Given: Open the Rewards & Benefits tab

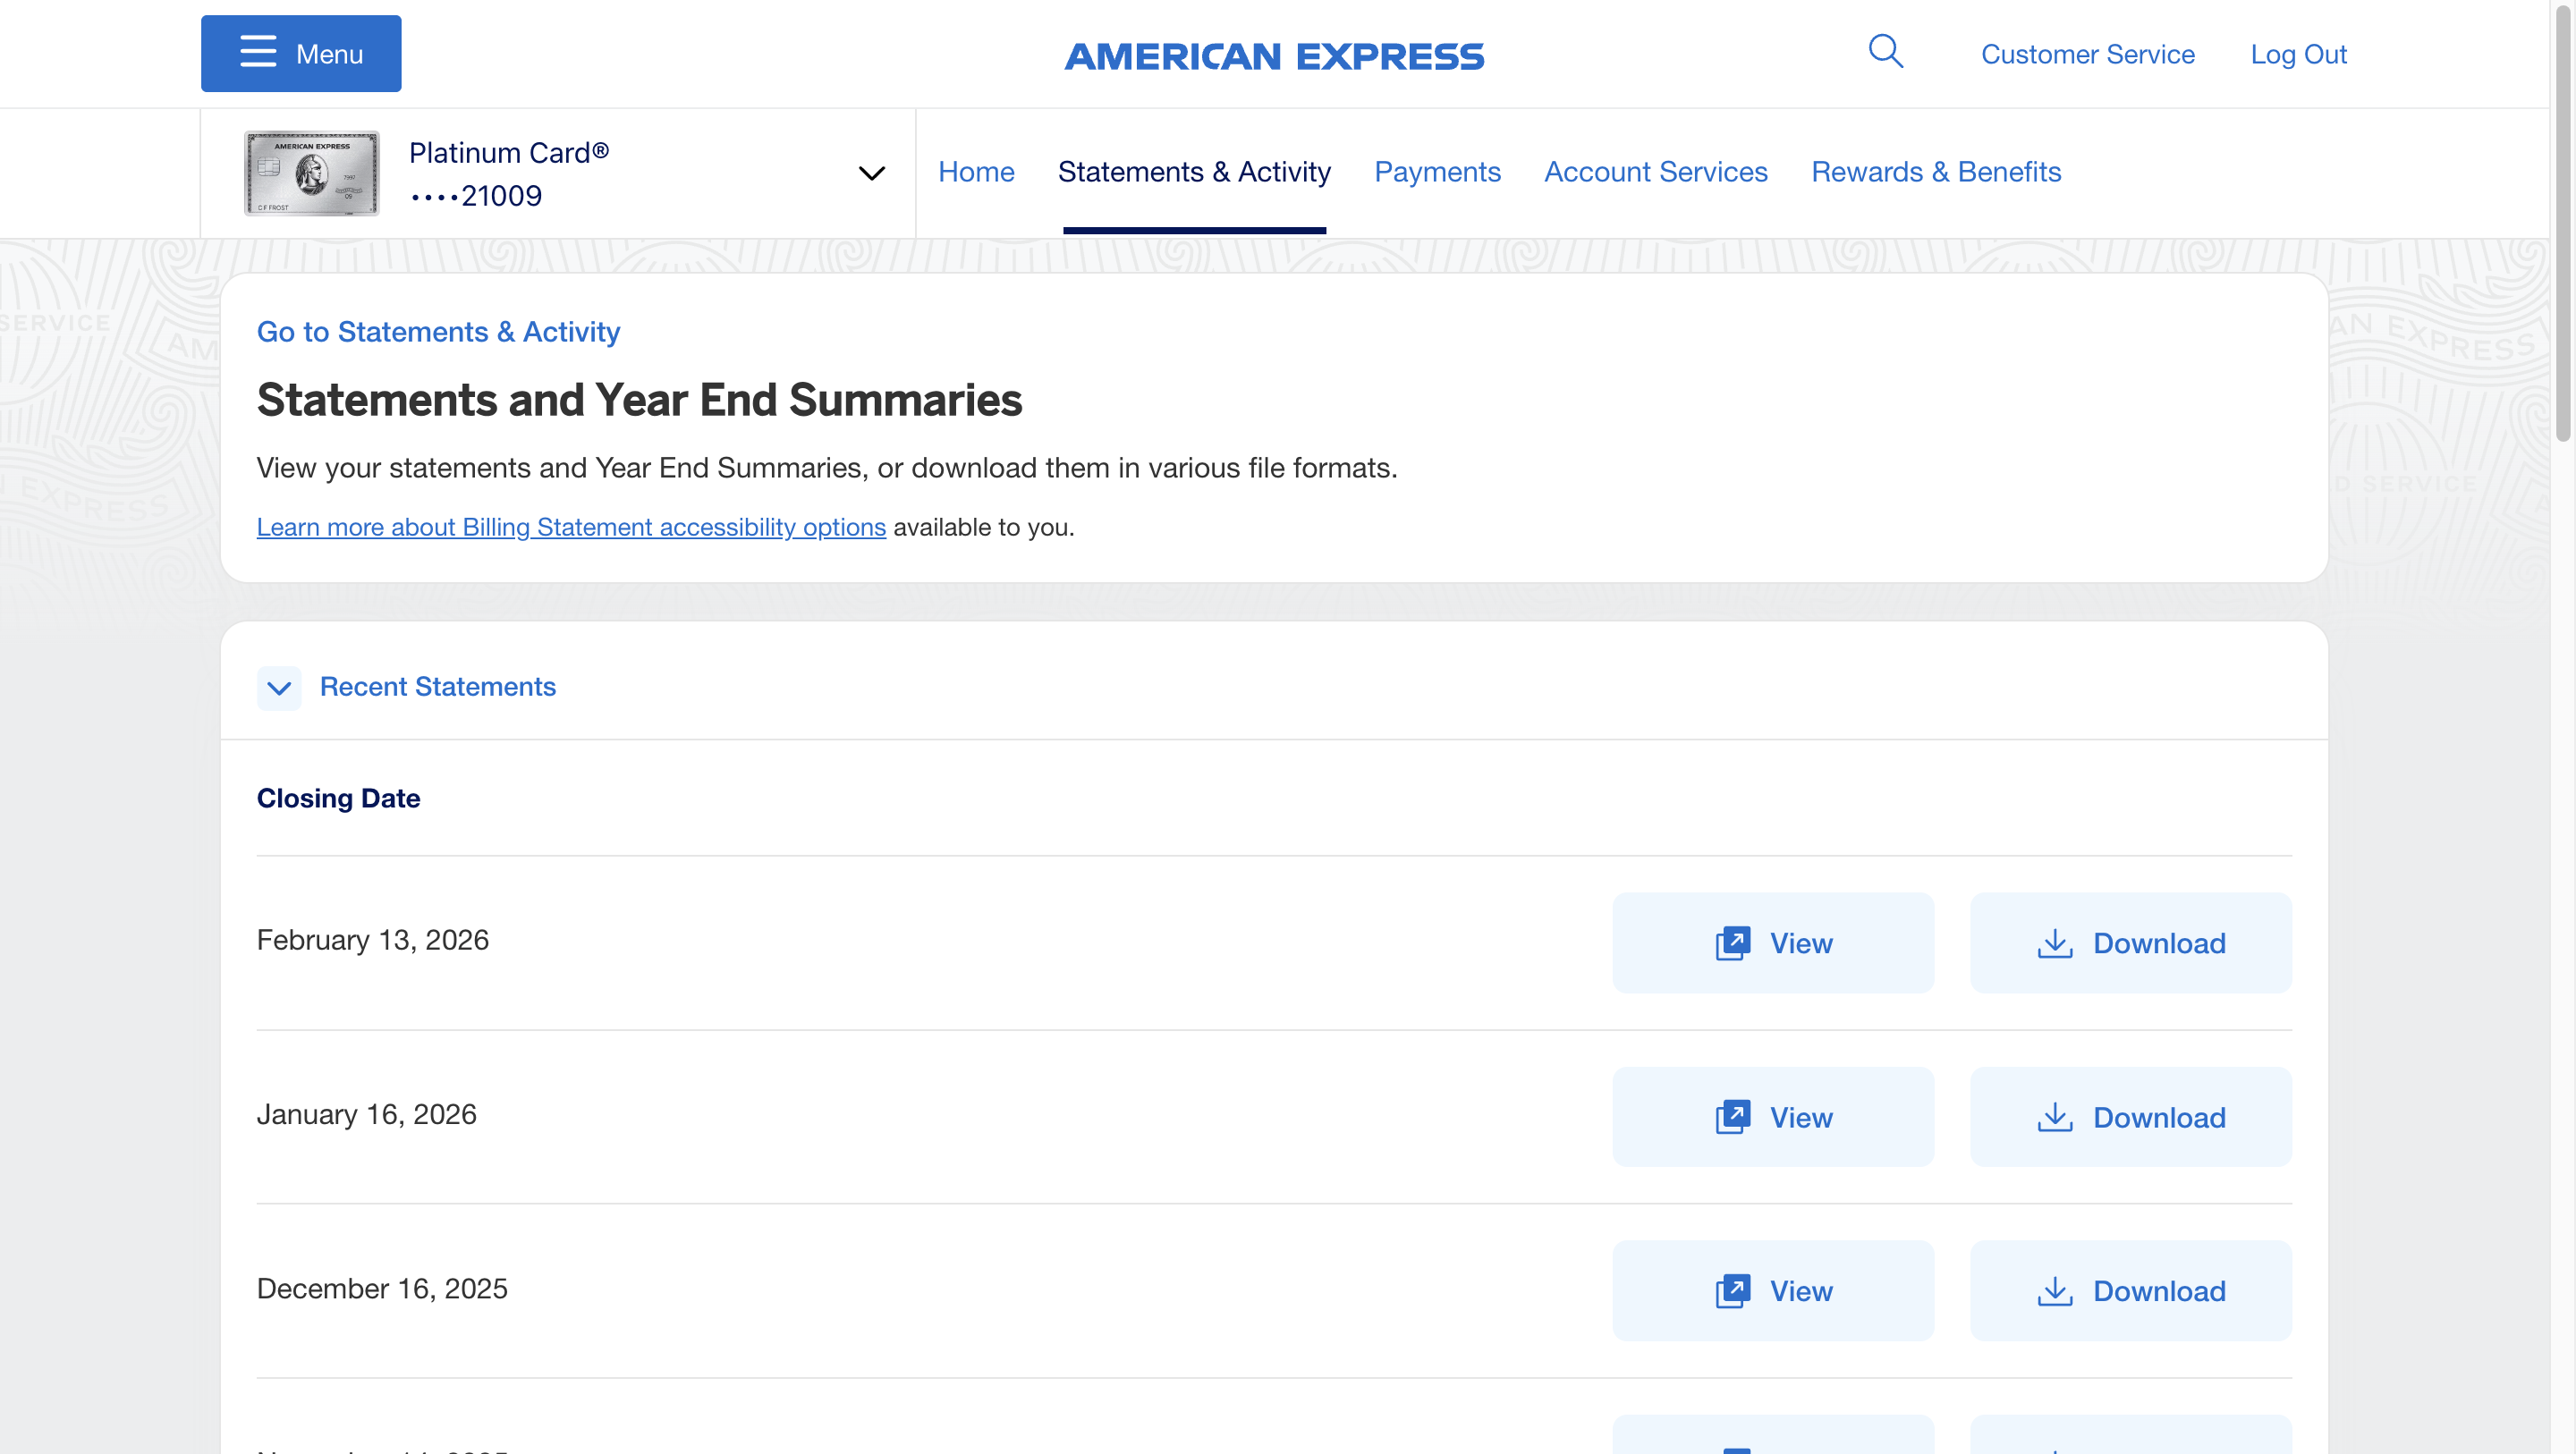Looking at the screenshot, I should [1936, 172].
